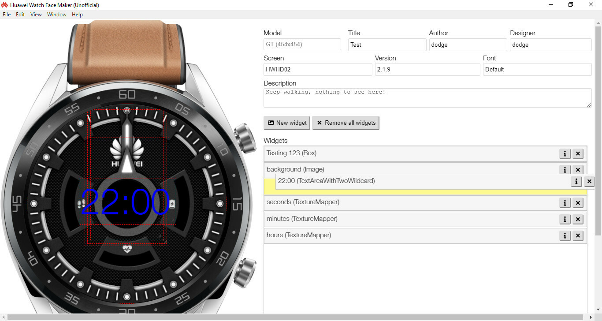Click the Font field showing Default

[x=537, y=69]
